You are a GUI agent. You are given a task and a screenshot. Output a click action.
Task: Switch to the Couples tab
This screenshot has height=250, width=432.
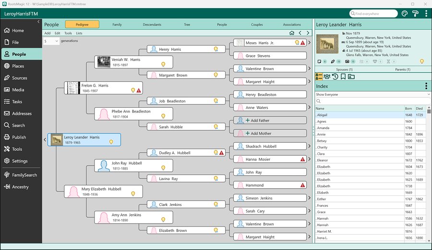pos(257,24)
